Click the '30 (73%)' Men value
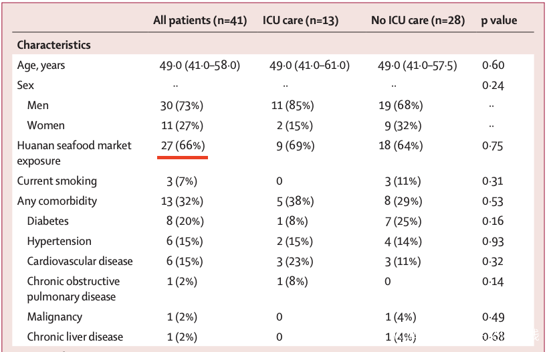Screen dimensions: 547x352 point(183,106)
